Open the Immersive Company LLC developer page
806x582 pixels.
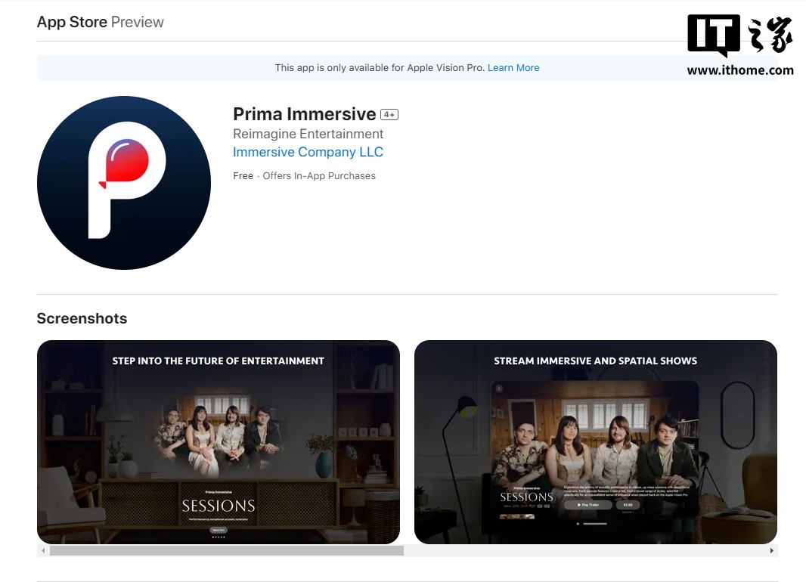[x=308, y=152]
